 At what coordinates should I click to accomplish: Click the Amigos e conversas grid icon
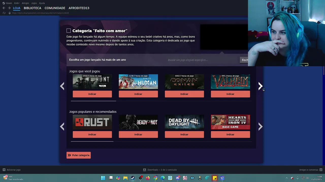321,170
